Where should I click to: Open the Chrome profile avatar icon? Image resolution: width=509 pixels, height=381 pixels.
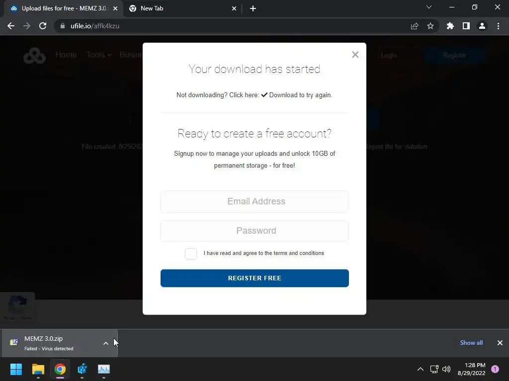(482, 26)
